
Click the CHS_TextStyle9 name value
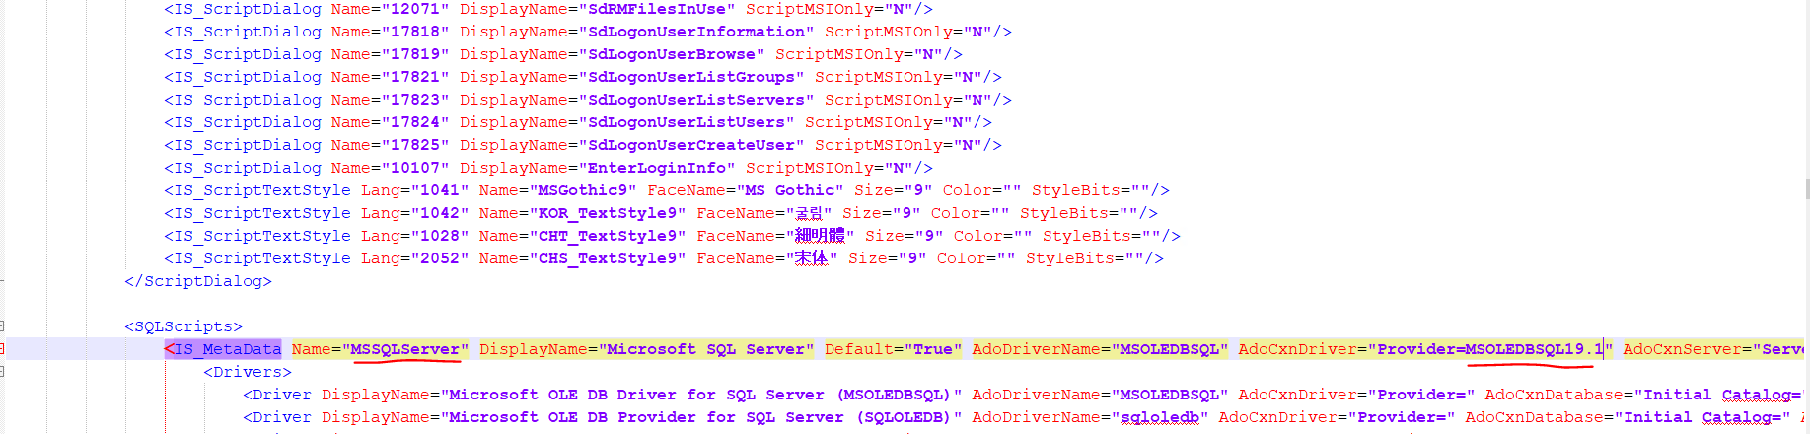coord(607,258)
